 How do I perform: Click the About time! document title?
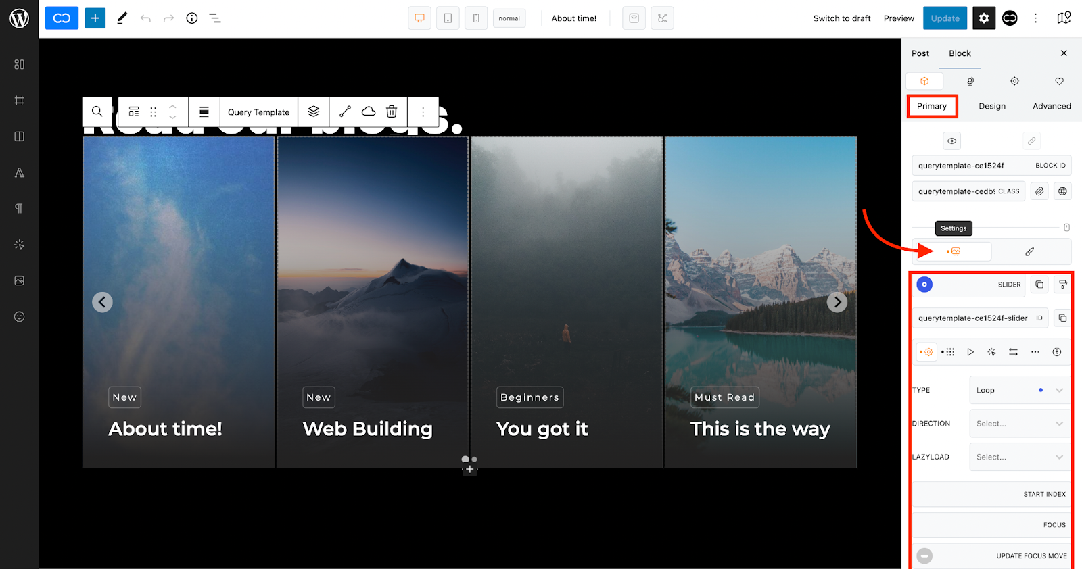tap(574, 18)
